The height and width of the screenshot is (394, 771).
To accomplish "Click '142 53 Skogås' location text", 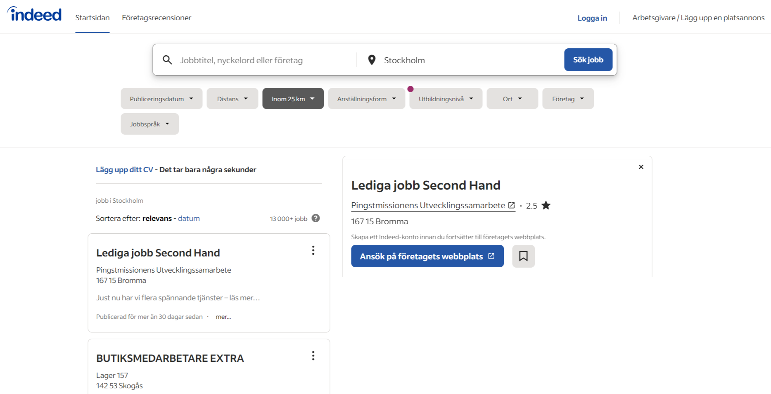I will tap(119, 386).
